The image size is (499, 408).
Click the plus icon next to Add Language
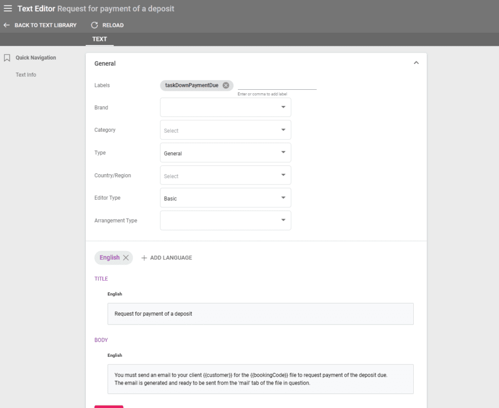tap(144, 257)
